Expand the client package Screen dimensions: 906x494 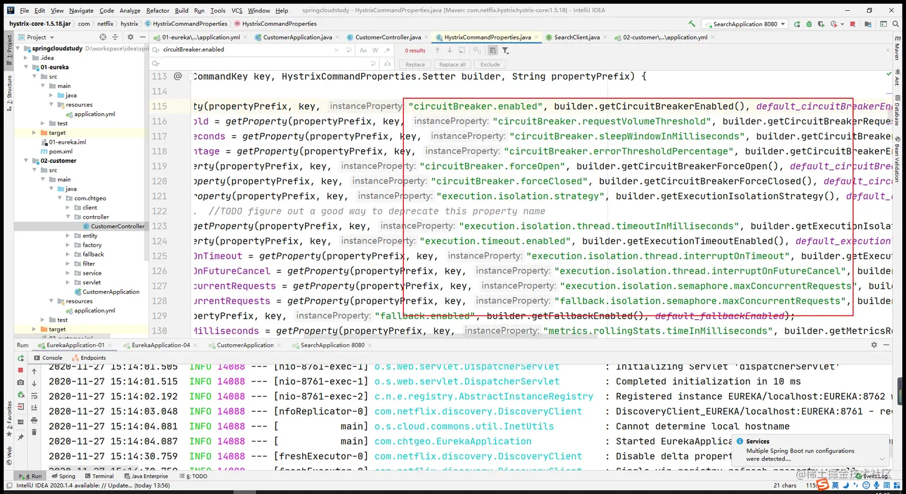tap(68, 208)
